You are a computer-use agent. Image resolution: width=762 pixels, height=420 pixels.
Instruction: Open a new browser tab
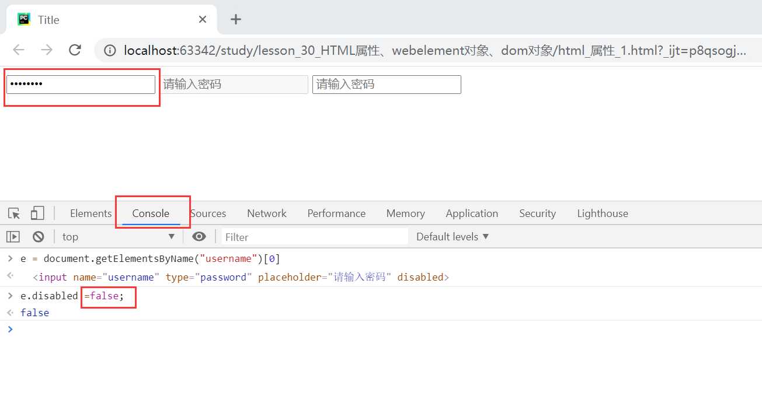pos(235,19)
